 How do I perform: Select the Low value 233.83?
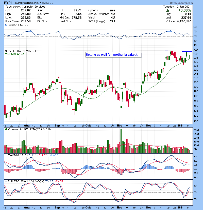point(26,17)
